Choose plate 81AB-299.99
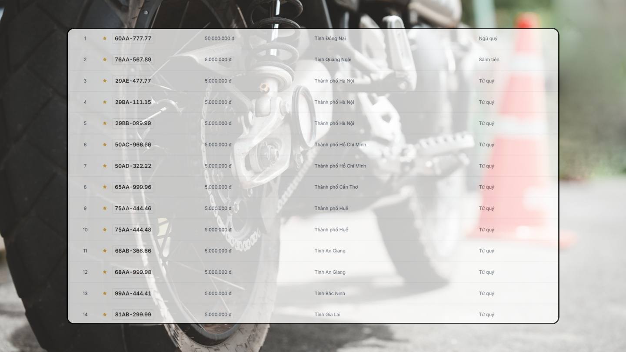Image resolution: width=626 pixels, height=352 pixels. [133, 315]
